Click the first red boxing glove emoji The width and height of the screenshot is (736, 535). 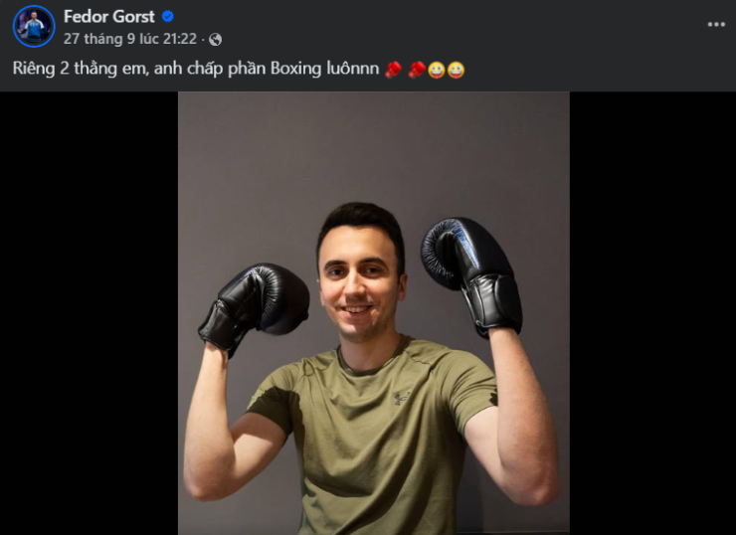393,70
